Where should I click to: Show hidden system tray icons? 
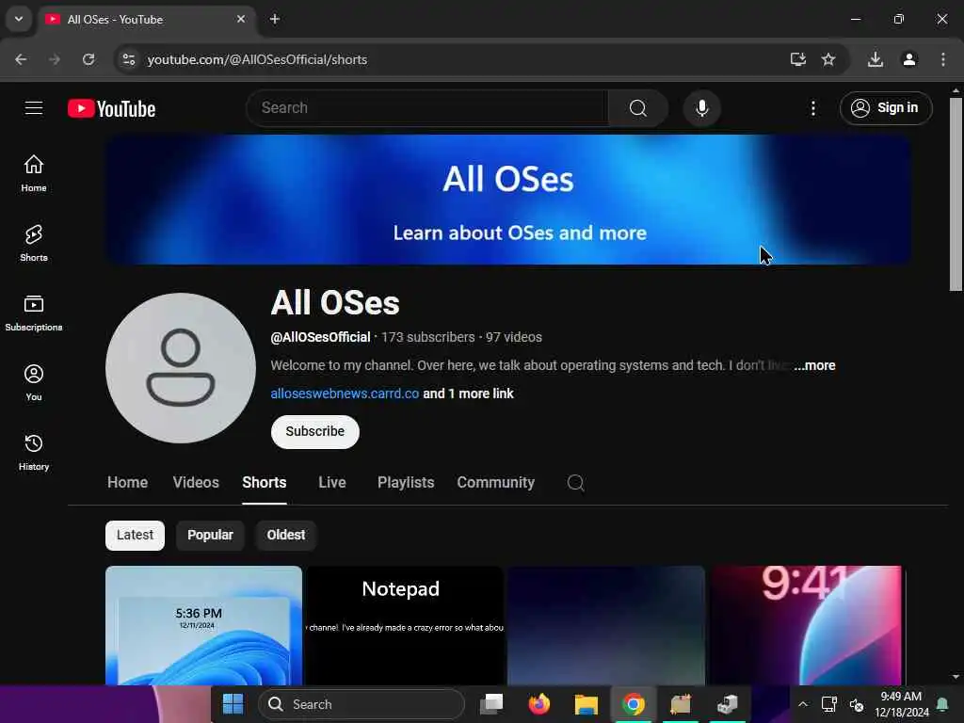click(x=802, y=704)
